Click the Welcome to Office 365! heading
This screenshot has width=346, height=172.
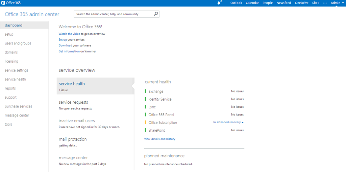click(80, 27)
